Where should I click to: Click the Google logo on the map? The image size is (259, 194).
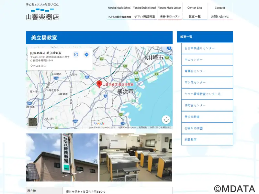[99, 123]
